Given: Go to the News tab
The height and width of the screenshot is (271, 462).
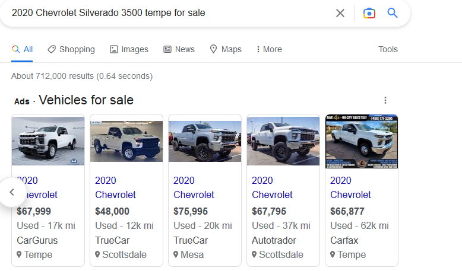Looking at the screenshot, I should [179, 49].
